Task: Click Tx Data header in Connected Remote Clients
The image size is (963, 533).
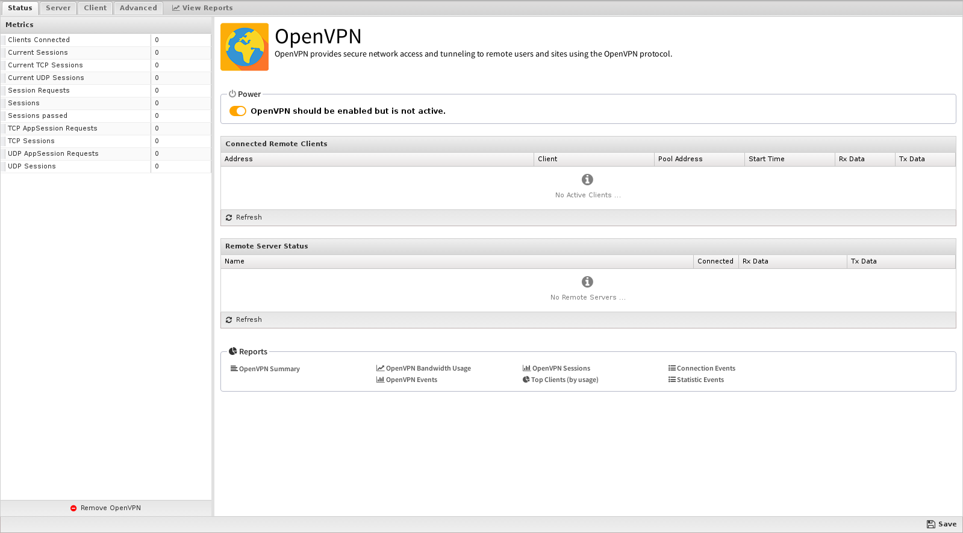Action: click(925, 159)
